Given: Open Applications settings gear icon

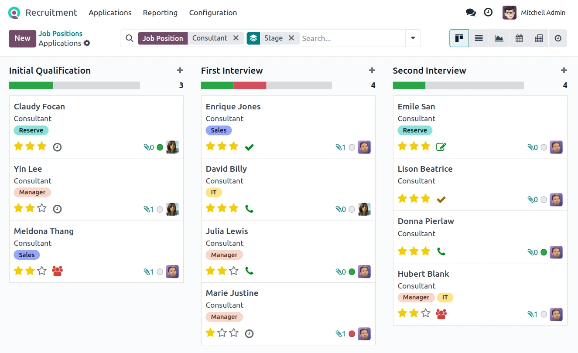Looking at the screenshot, I should tap(87, 43).
